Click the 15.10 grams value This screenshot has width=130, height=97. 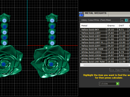tap(110, 30)
